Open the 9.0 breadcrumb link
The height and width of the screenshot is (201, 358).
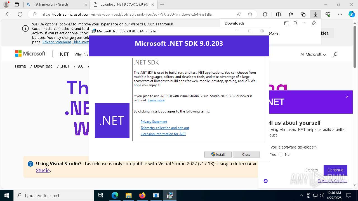tap(81, 66)
